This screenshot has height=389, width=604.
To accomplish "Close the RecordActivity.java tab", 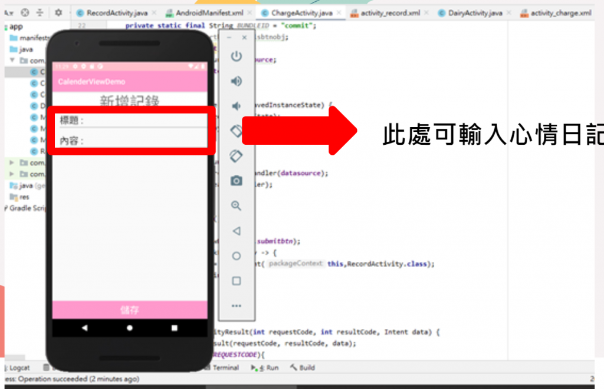I will pyautogui.click(x=154, y=13).
